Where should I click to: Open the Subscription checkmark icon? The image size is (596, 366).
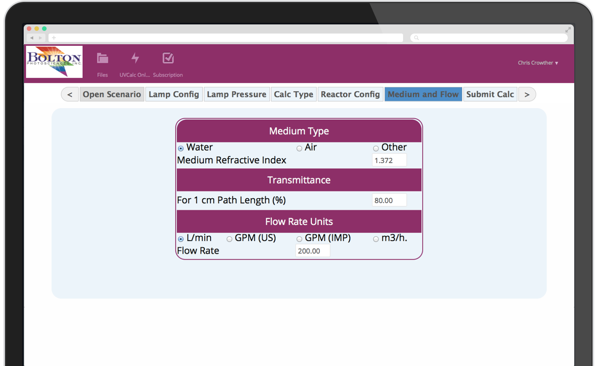(x=168, y=59)
